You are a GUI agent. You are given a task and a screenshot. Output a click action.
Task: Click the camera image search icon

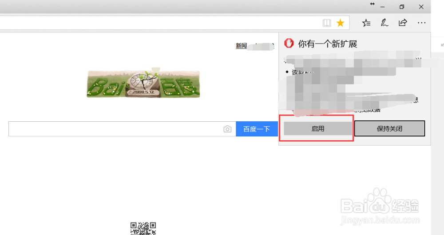tap(227, 129)
